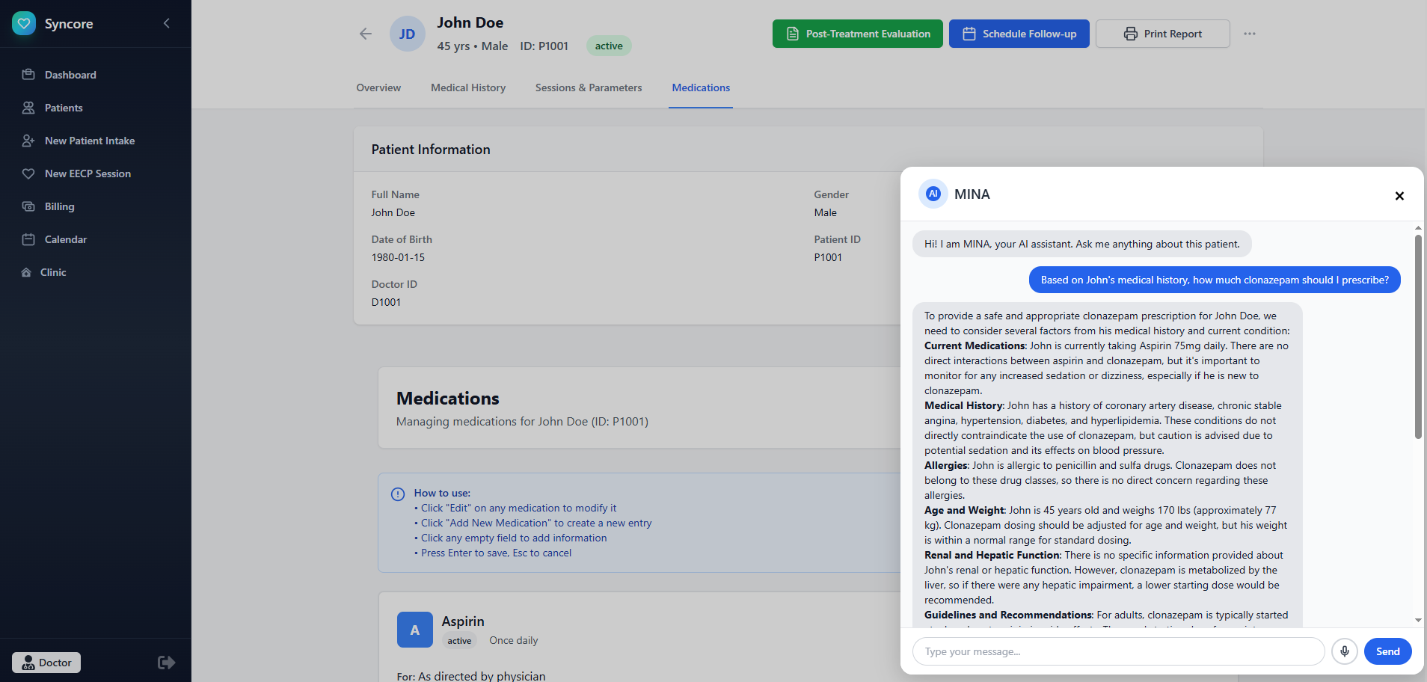Open the Dashboard from the sidebar
Image resolution: width=1427 pixels, height=682 pixels.
[70, 75]
